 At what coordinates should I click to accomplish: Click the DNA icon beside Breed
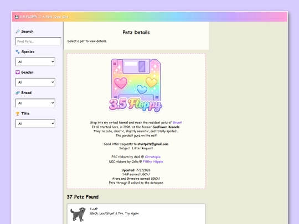pyautogui.click(x=18, y=93)
